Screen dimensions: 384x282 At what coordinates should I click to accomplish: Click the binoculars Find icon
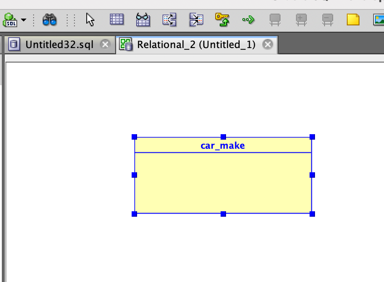tap(49, 20)
